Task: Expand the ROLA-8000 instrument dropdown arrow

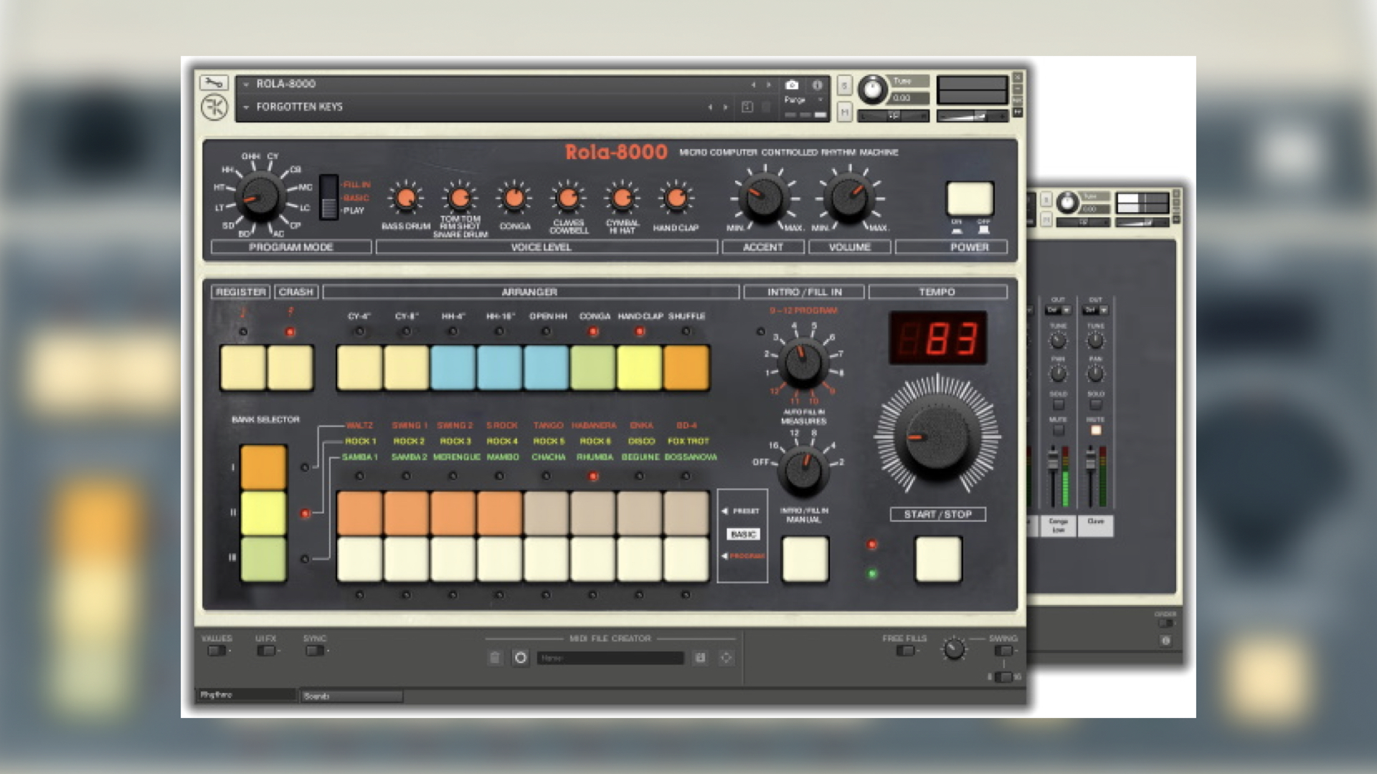Action: (x=246, y=84)
